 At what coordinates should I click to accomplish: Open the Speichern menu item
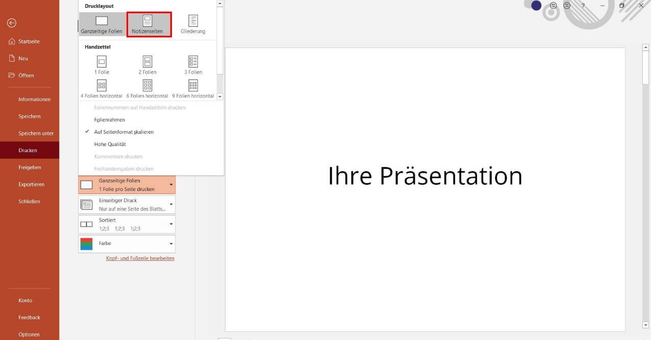[30, 116]
